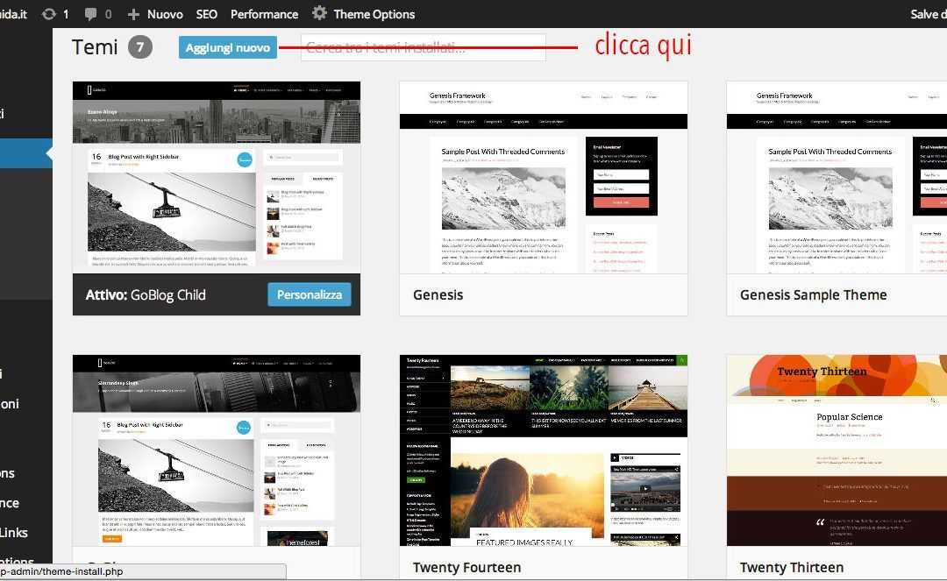Open the Links item in the sidebar
The height and width of the screenshot is (581, 947).
tap(14, 533)
